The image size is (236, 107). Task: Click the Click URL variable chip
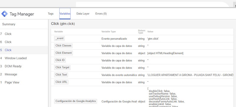(x=61, y=82)
